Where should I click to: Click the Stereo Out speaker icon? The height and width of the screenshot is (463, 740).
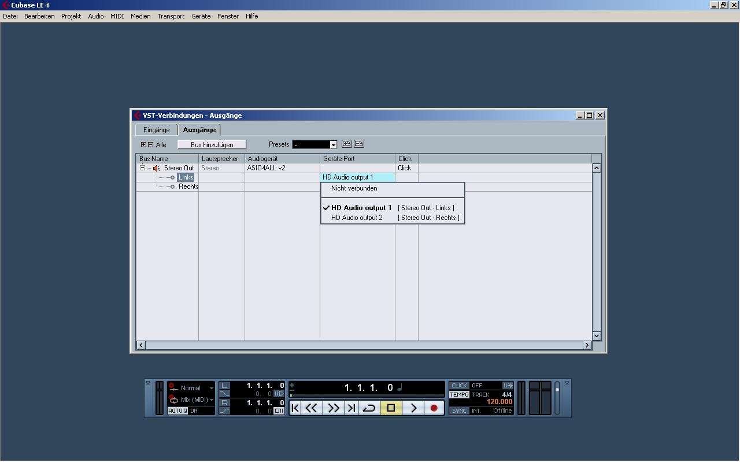[x=156, y=168]
